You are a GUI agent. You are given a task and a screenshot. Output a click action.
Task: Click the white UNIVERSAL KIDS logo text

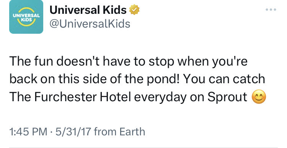[x=26, y=17]
